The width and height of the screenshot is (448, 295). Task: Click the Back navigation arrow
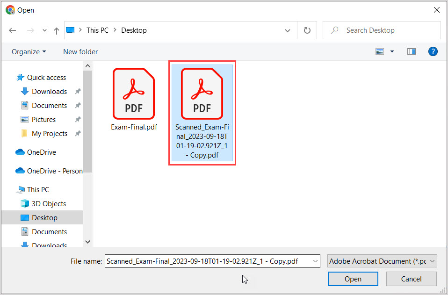tap(13, 30)
